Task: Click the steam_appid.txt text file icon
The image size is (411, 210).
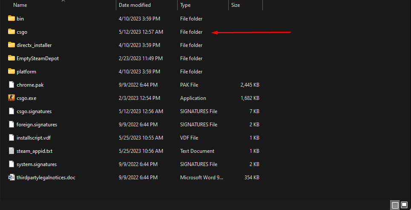Action: click(11, 151)
